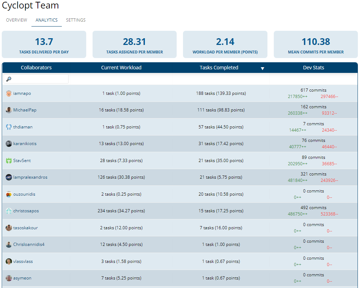This screenshot has height=288, width=360.
Task: Click christosapos's avatar icon
Action: pos(9,211)
